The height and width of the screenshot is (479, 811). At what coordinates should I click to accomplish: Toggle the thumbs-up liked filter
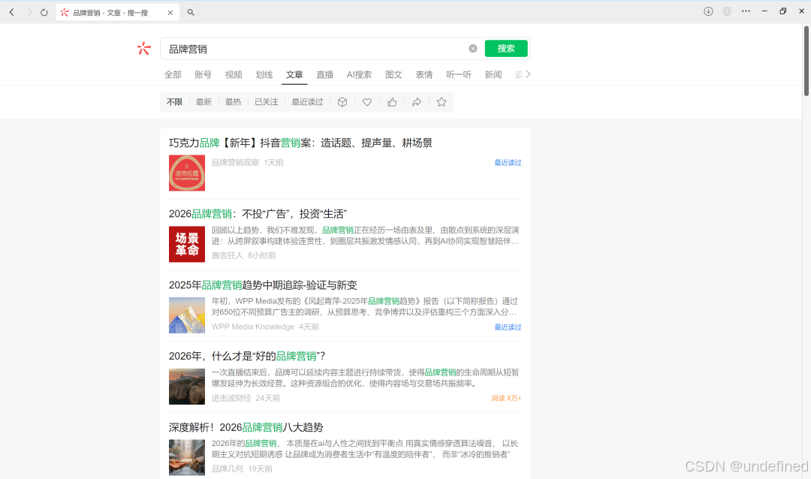pyautogui.click(x=392, y=102)
